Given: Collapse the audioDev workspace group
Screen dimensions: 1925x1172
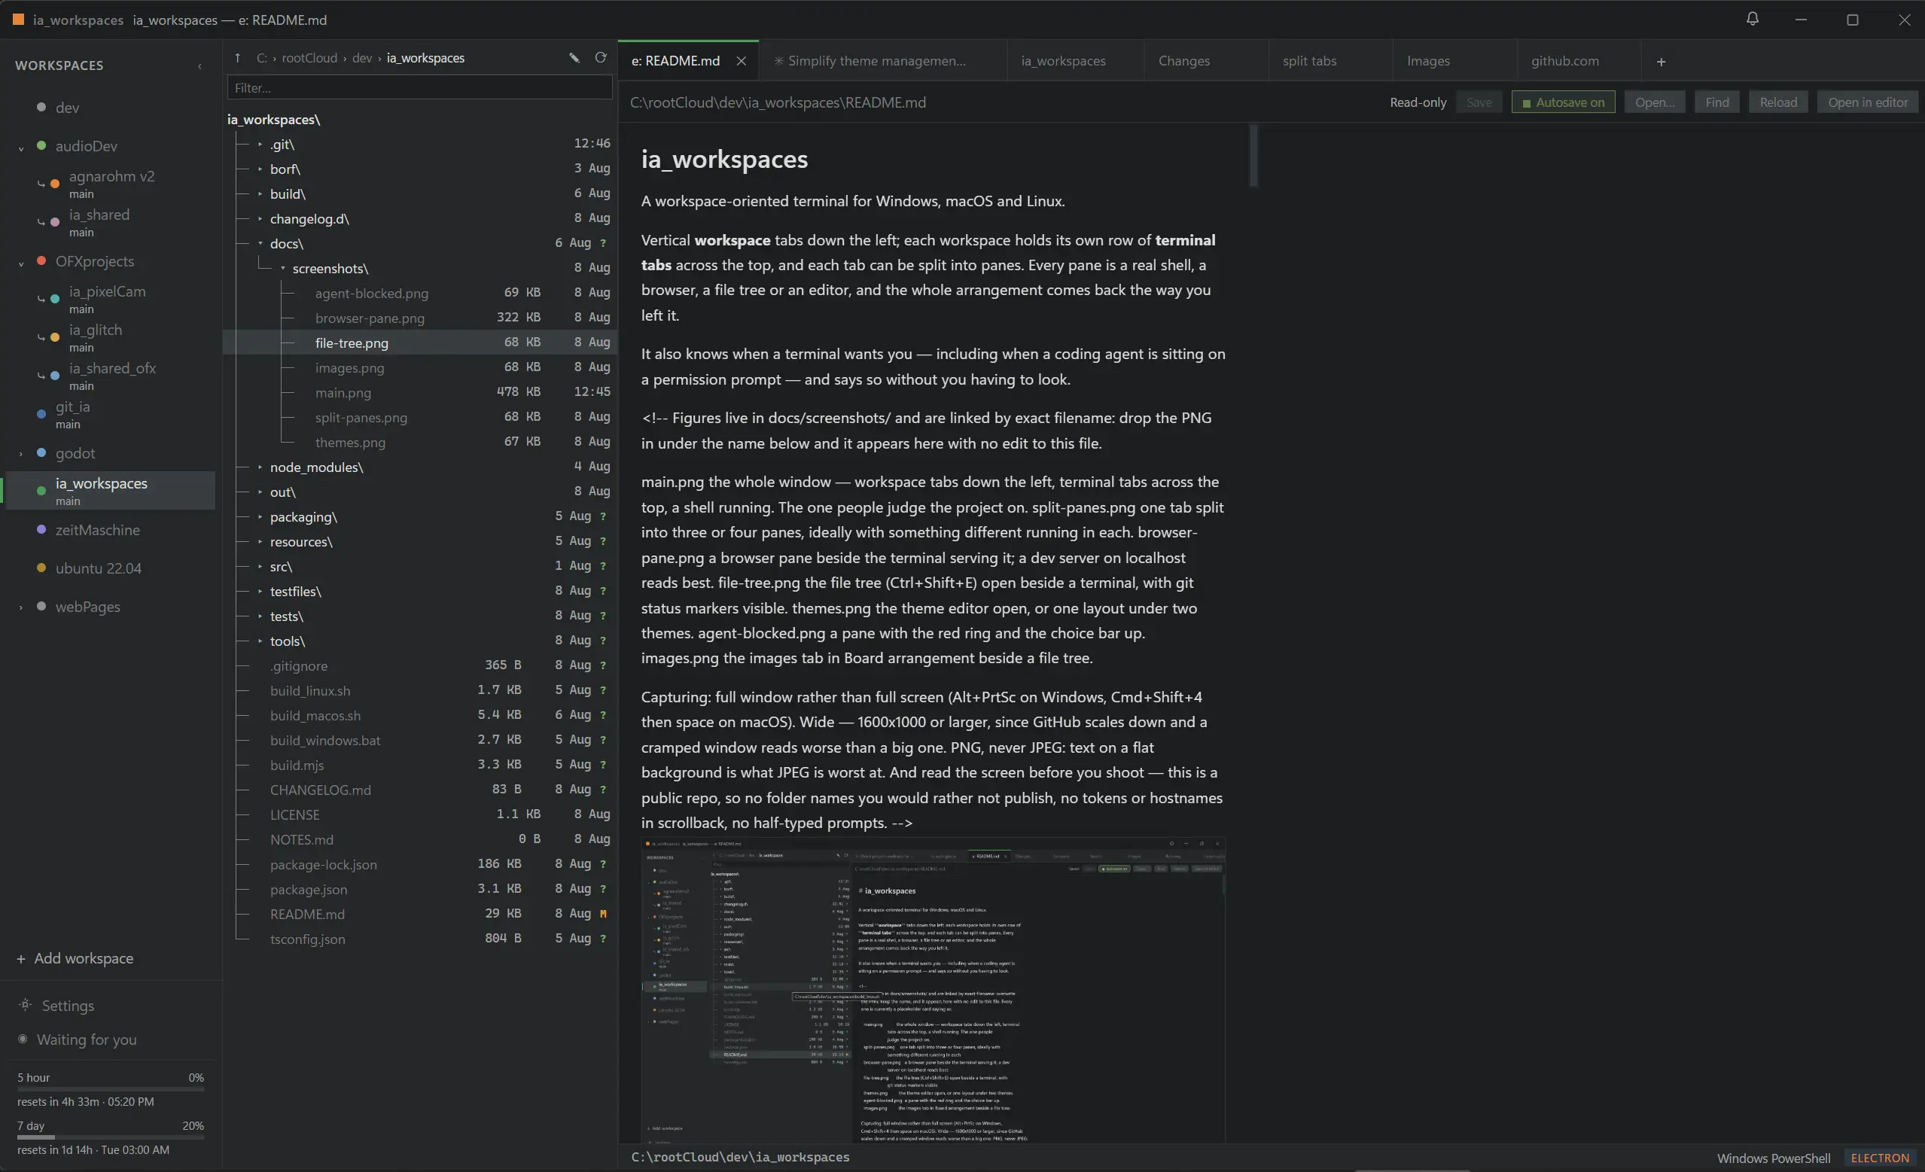Looking at the screenshot, I should 21,148.
